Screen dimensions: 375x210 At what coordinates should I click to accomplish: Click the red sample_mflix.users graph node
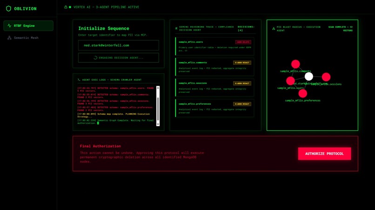[290, 81]
